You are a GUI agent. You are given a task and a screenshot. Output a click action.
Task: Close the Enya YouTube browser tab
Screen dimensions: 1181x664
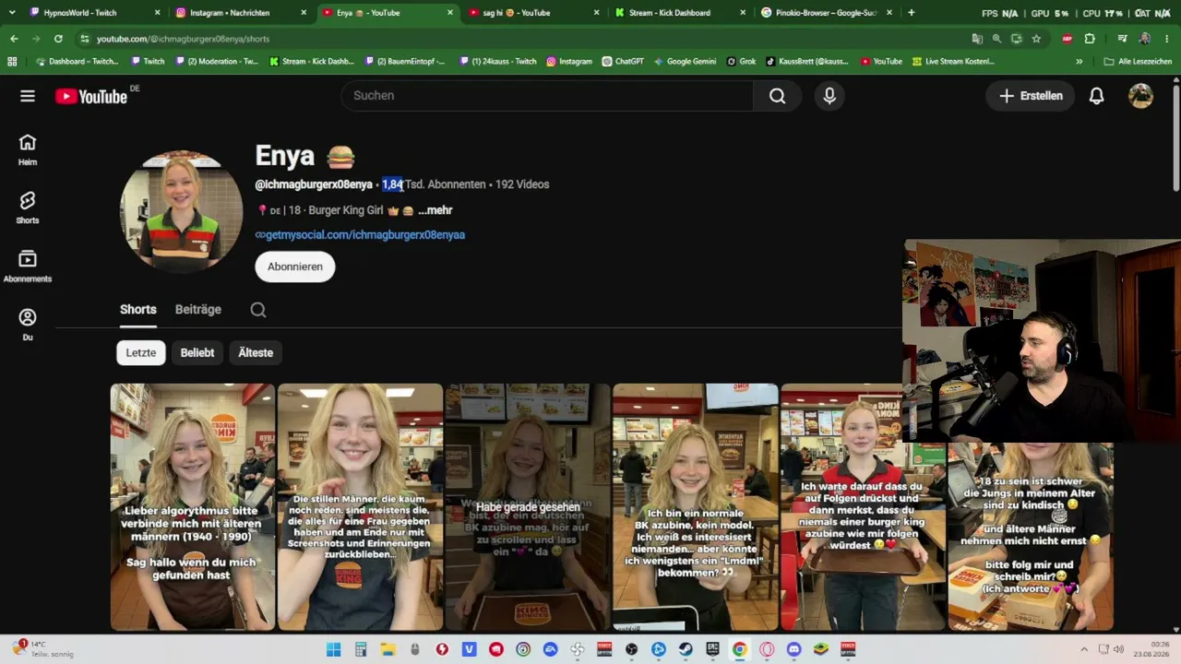(x=450, y=13)
